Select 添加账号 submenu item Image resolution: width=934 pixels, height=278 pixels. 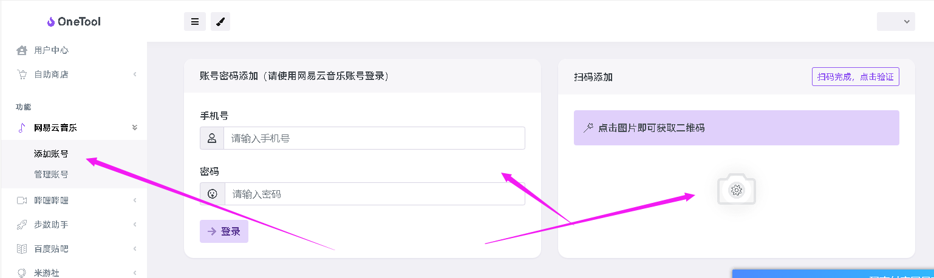point(51,154)
